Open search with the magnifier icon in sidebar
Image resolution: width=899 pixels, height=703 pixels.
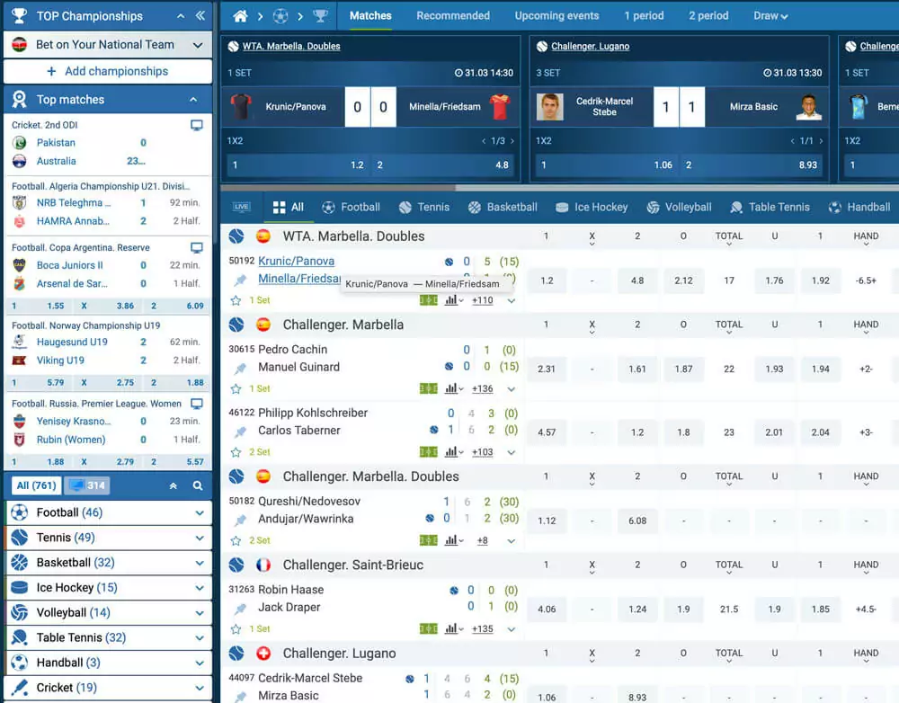tap(198, 485)
